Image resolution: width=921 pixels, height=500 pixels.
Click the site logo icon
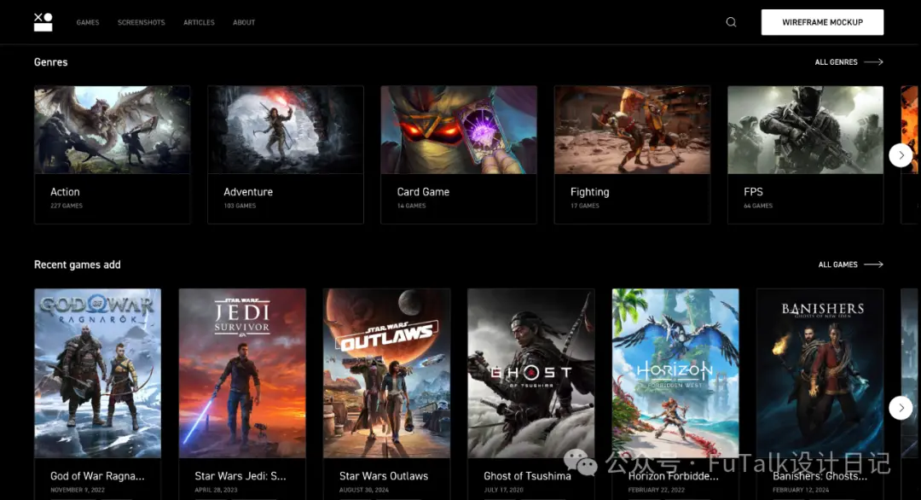pos(43,21)
